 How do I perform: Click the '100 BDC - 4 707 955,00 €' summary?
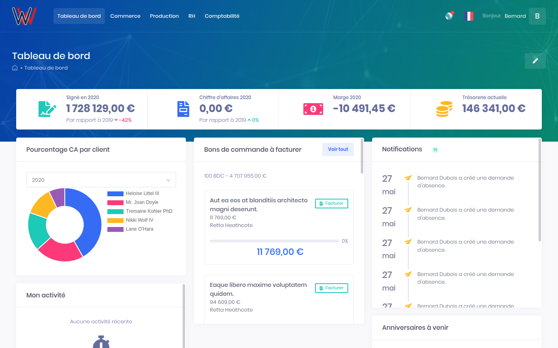(x=235, y=176)
